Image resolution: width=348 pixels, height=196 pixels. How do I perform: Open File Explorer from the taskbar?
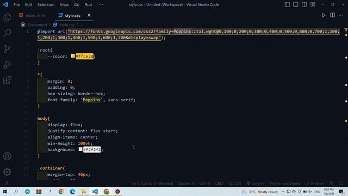84,192
